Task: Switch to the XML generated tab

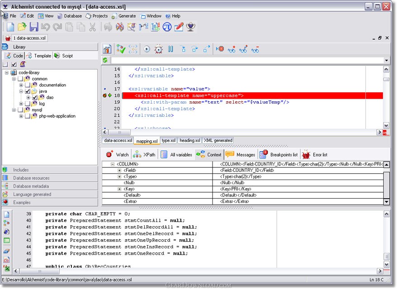Action: 218,140
